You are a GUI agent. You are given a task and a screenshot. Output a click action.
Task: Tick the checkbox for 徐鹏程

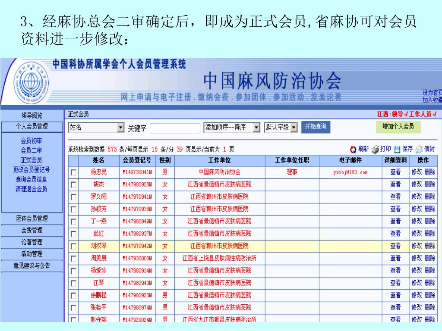[73, 296]
